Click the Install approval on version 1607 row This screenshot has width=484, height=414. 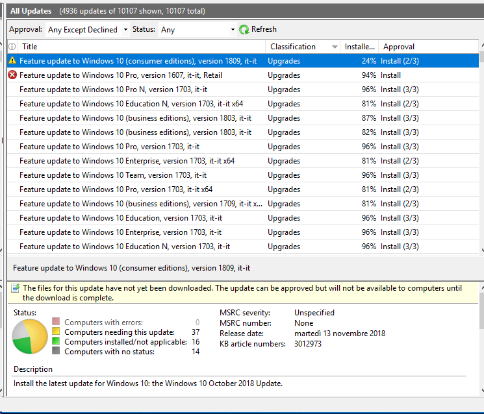coord(391,75)
